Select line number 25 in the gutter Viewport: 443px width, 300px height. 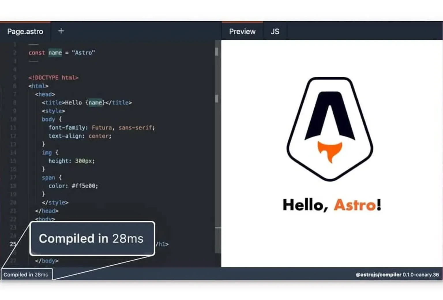(13, 244)
